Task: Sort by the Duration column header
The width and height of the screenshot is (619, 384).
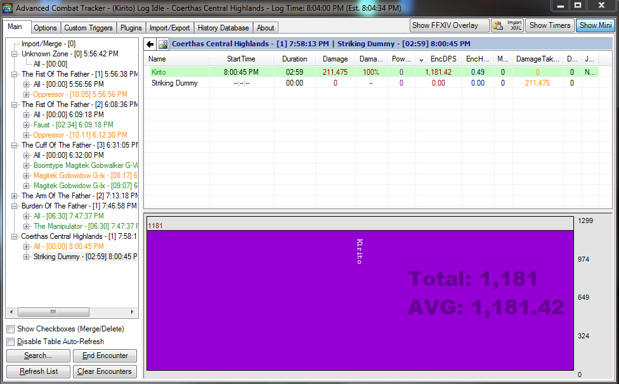Action: [294, 59]
